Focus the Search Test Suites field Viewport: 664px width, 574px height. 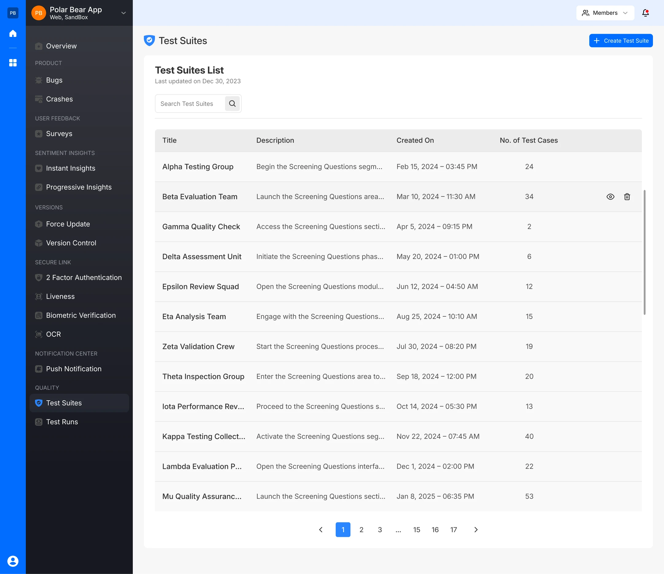click(x=190, y=104)
